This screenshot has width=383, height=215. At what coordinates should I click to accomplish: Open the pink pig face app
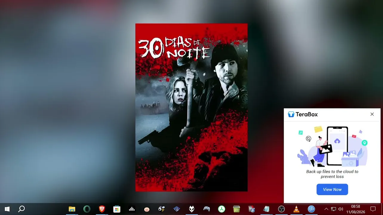click(147, 209)
